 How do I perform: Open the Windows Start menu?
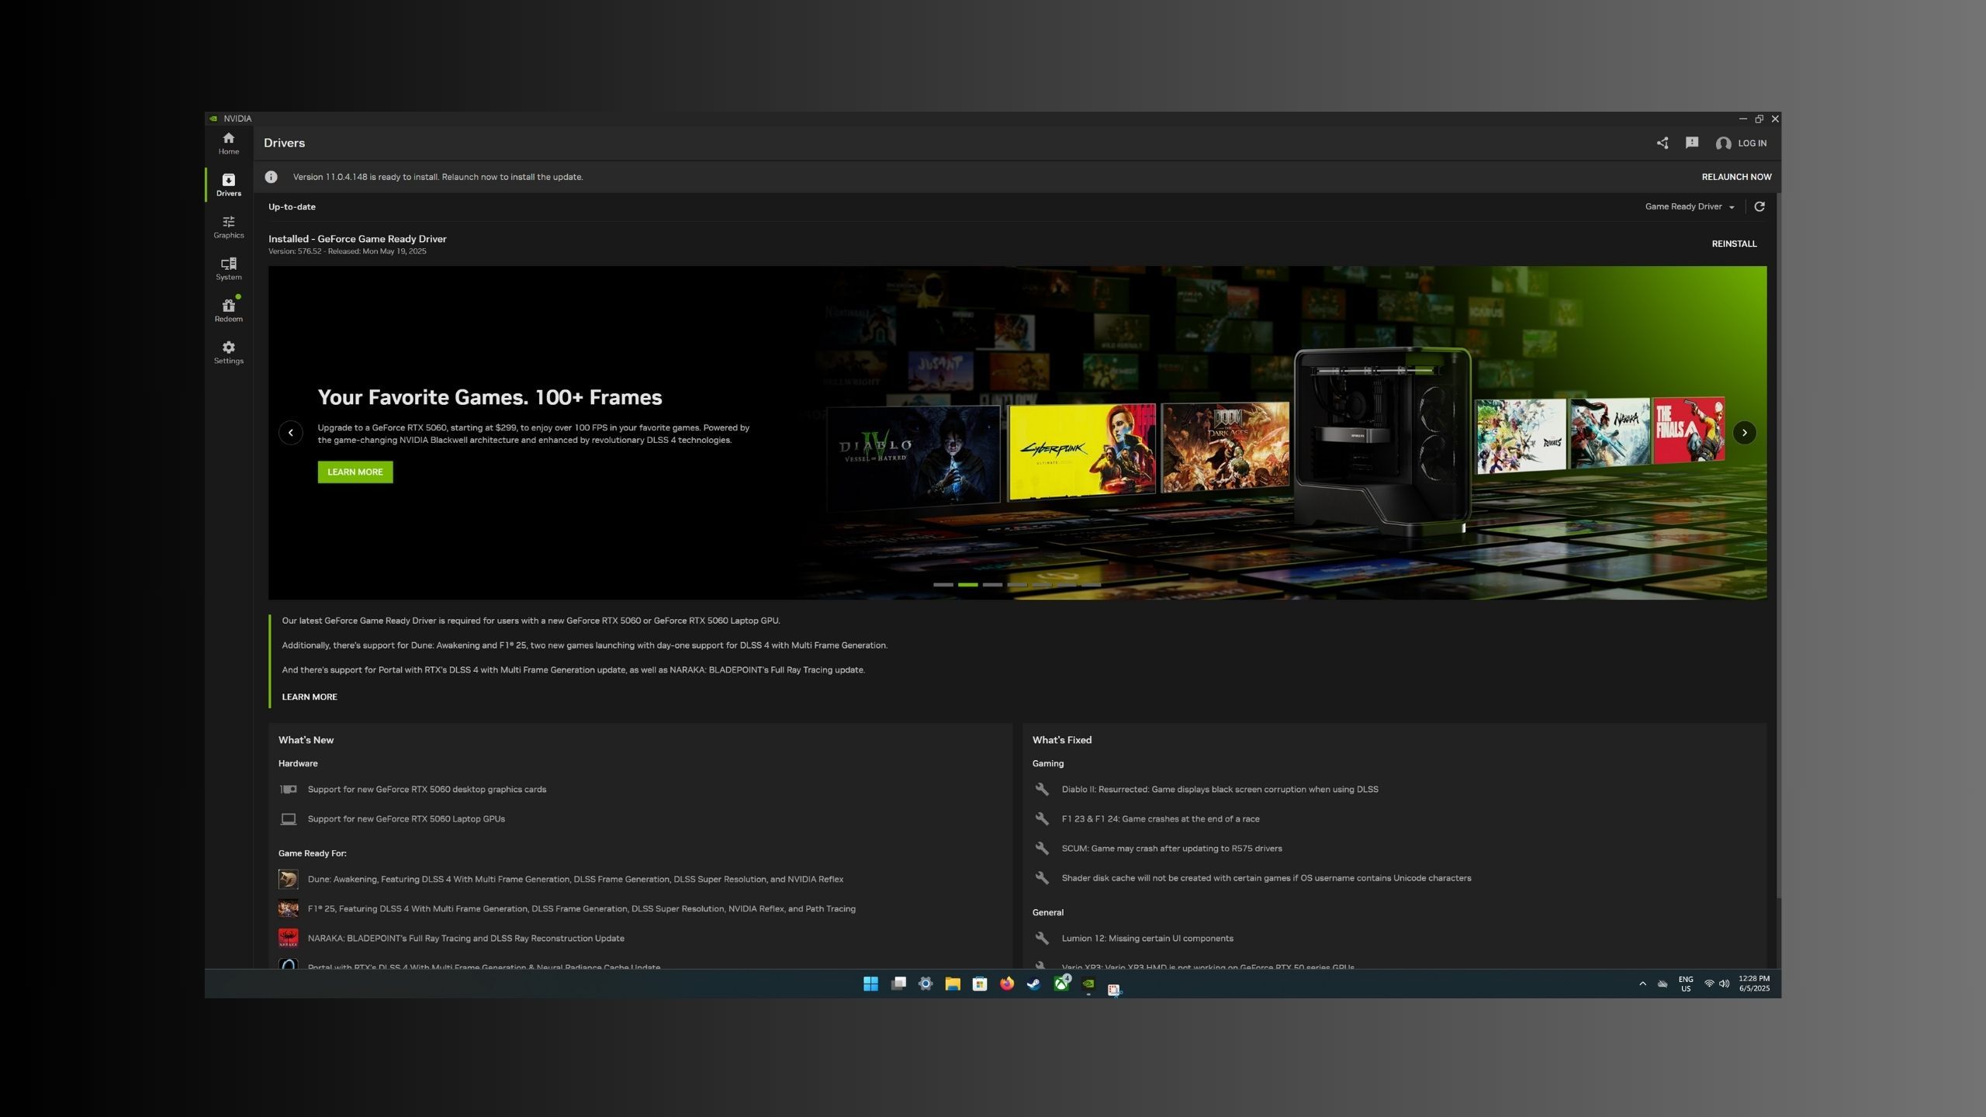pyautogui.click(x=870, y=984)
